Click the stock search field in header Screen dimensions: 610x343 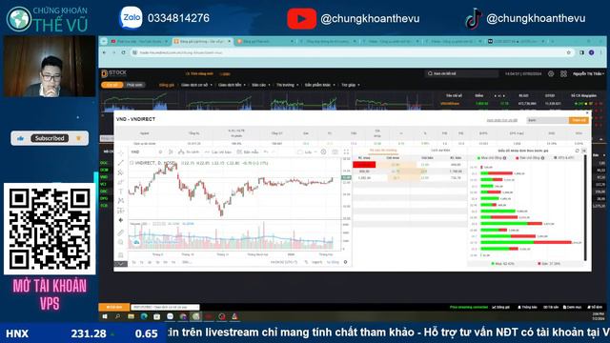pyautogui.click(x=461, y=73)
